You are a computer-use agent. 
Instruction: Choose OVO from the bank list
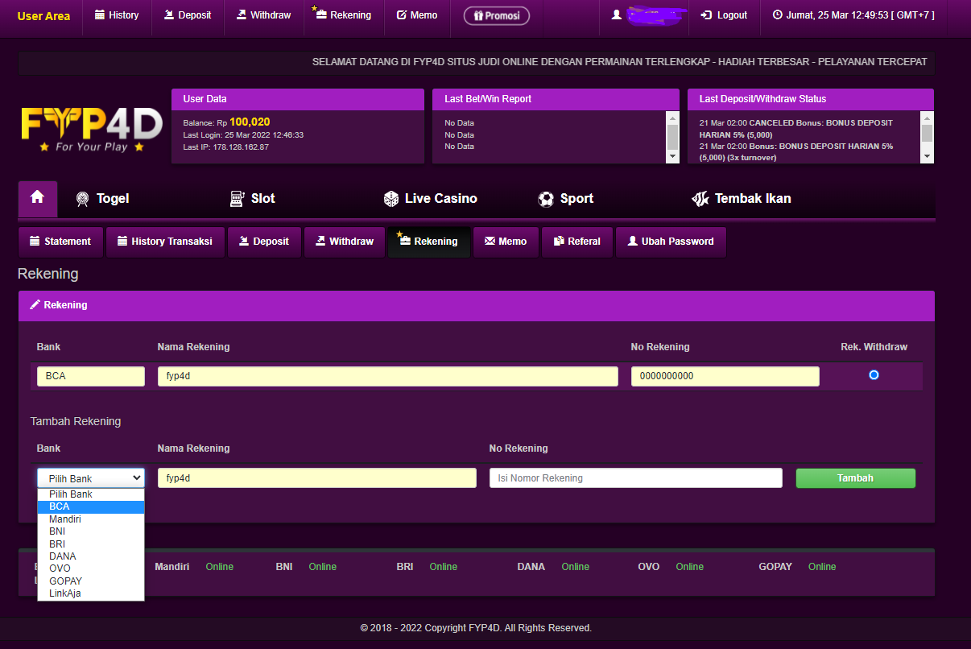pos(91,568)
